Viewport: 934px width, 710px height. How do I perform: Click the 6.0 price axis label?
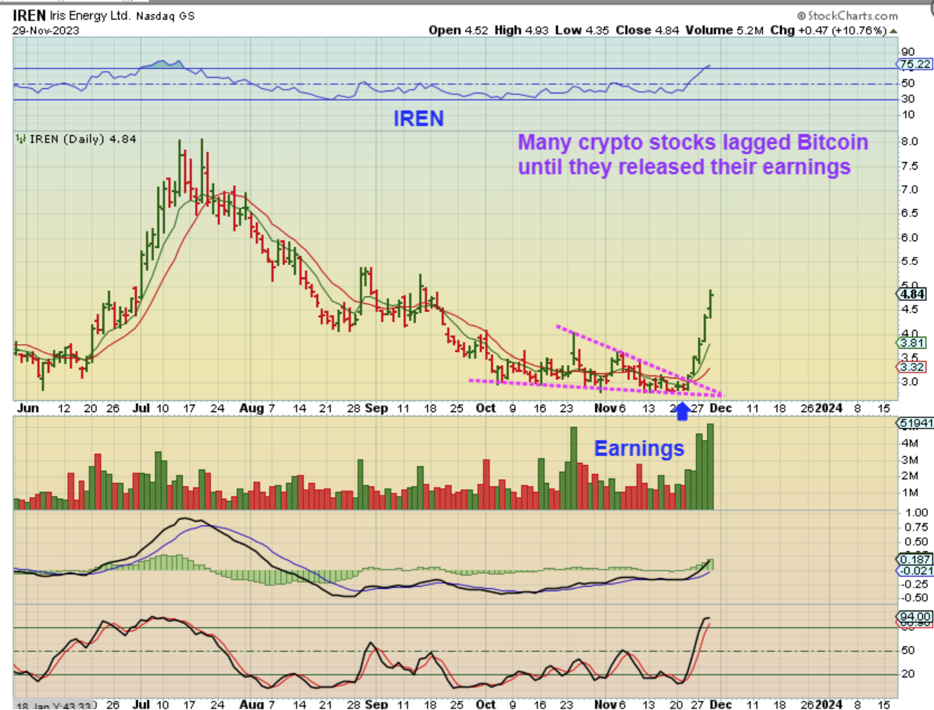coord(910,237)
